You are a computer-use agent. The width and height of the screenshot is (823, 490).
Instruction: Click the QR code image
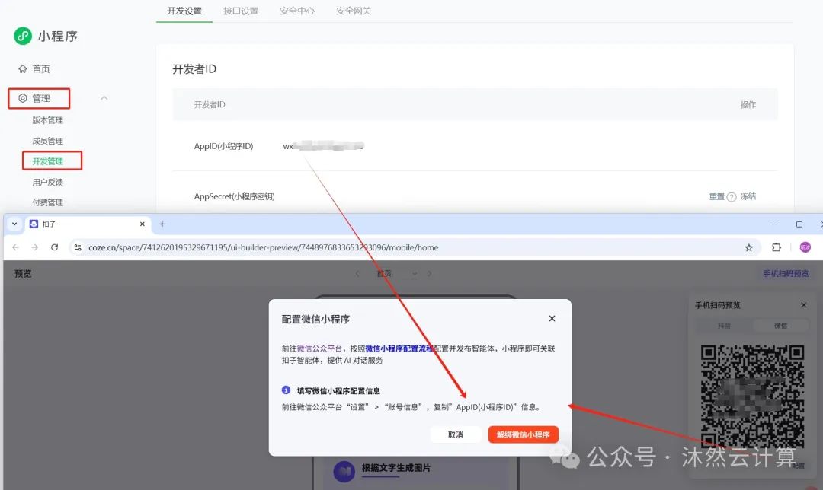(x=752, y=396)
